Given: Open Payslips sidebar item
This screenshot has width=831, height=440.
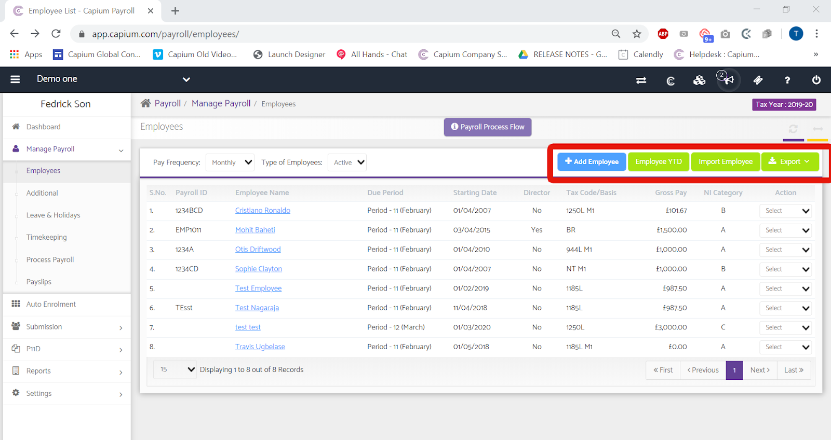Looking at the screenshot, I should [39, 282].
